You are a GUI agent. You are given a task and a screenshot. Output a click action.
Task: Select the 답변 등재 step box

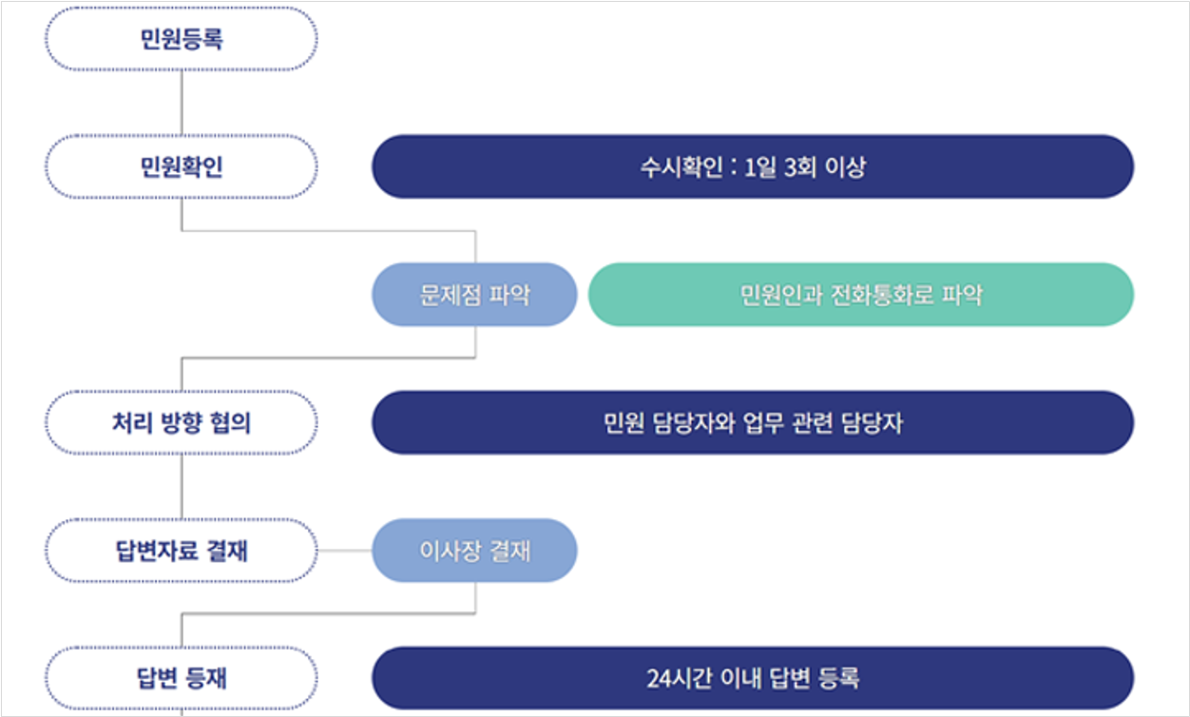point(181,678)
